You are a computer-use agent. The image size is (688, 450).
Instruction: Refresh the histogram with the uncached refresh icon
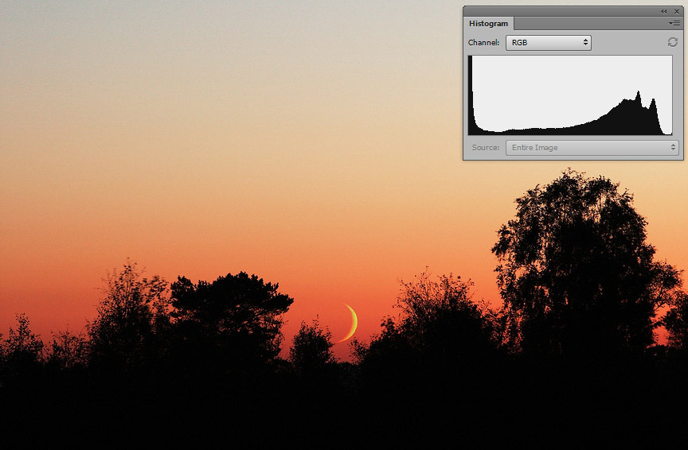click(672, 42)
